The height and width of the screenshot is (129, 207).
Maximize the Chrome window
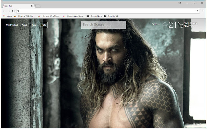194,3
